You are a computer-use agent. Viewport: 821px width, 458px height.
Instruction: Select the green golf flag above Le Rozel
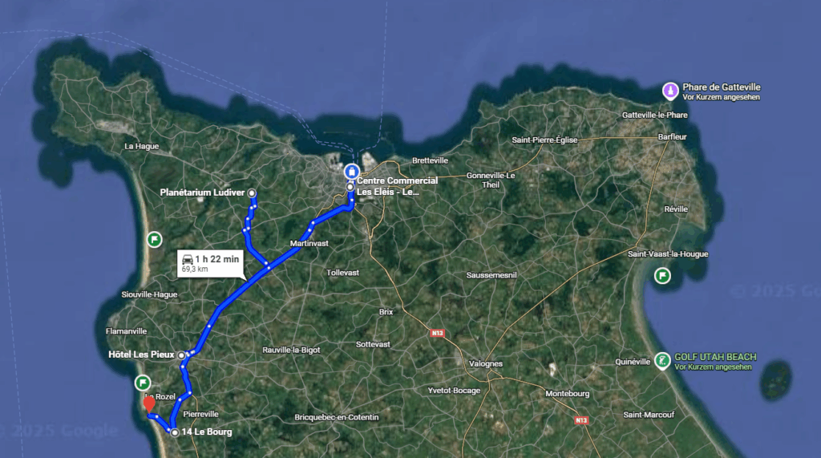pyautogui.click(x=143, y=383)
